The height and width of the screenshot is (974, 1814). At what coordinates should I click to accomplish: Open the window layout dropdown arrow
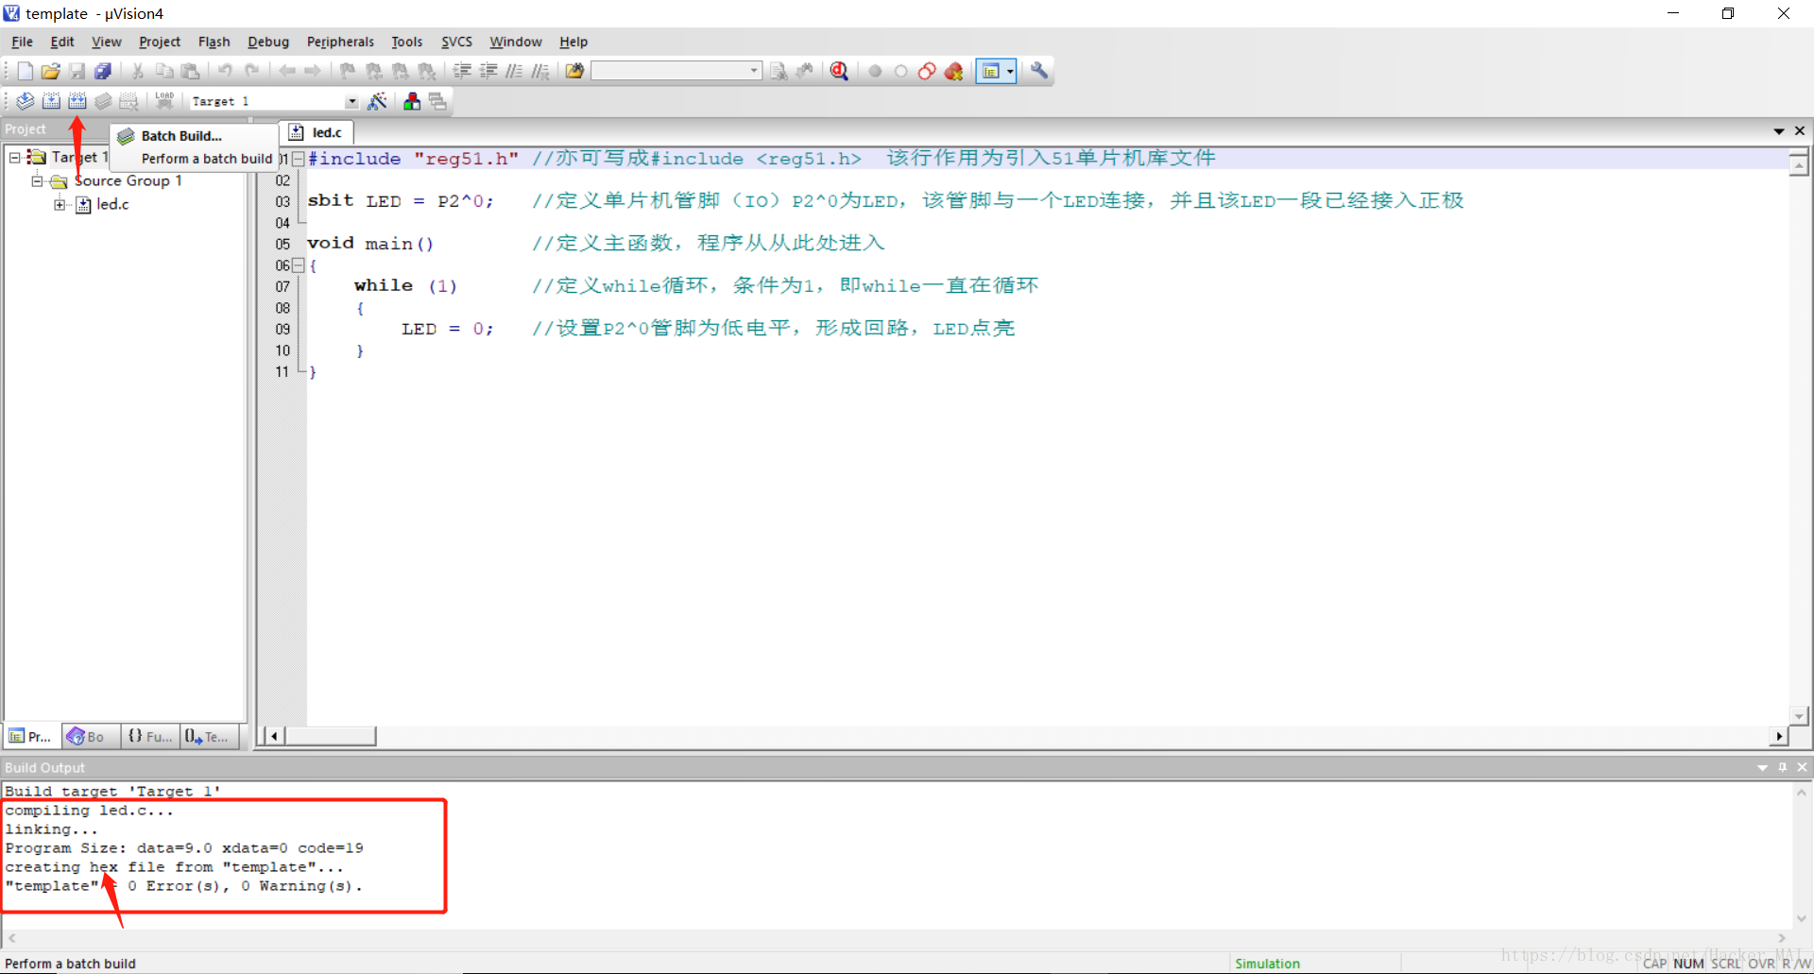(x=1010, y=71)
